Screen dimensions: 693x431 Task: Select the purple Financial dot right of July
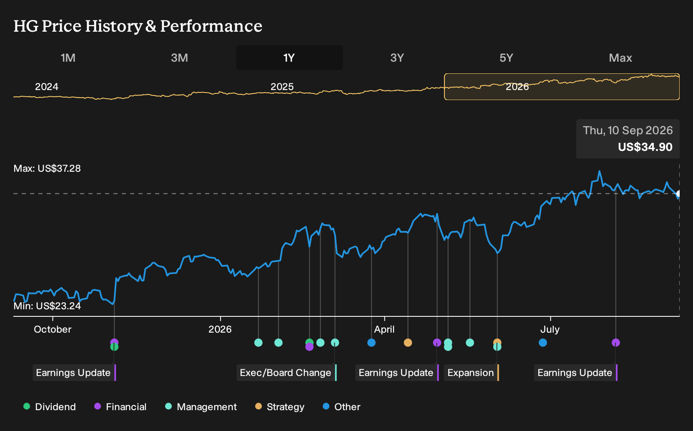(x=616, y=343)
